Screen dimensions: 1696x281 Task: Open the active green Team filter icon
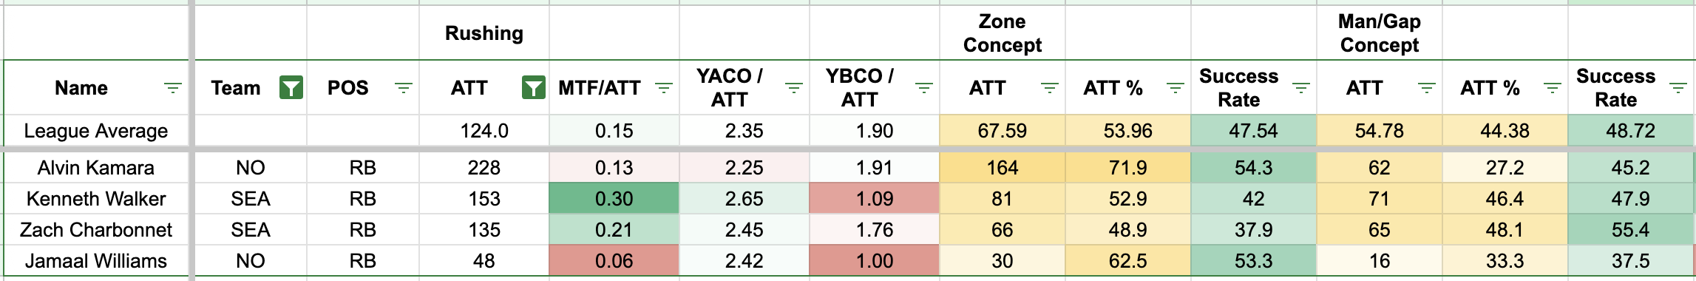291,88
